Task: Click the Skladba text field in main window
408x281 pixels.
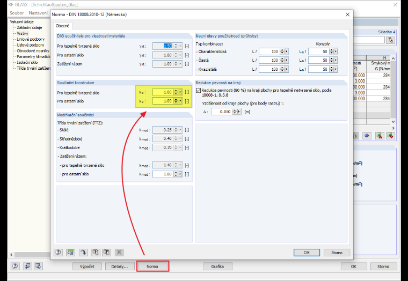Action: 369,40
